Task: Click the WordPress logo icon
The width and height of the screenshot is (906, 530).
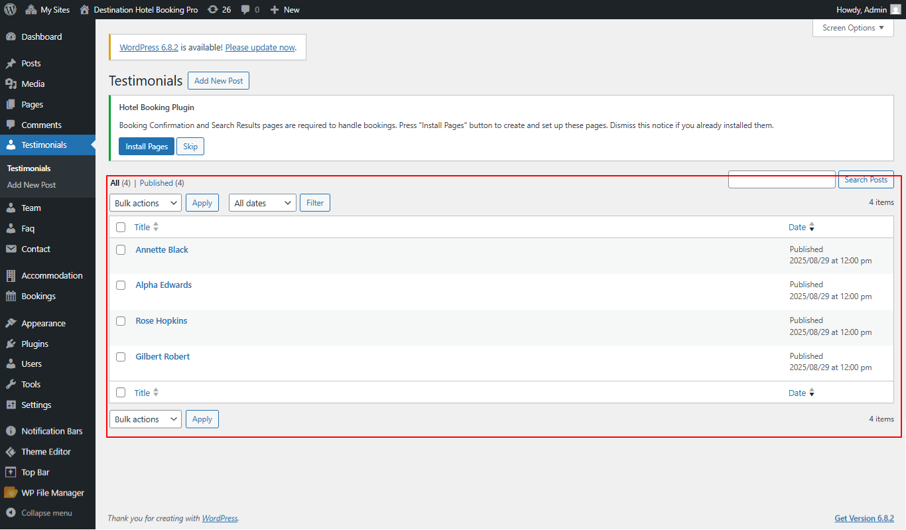Action: [10, 9]
